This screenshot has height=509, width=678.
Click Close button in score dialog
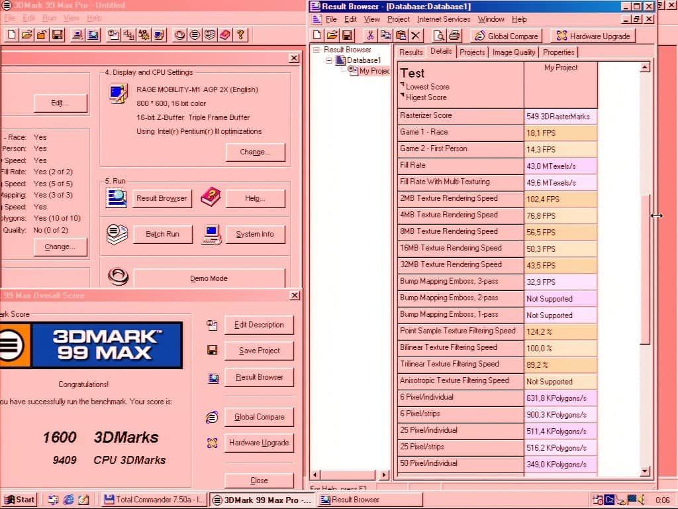[x=259, y=481]
